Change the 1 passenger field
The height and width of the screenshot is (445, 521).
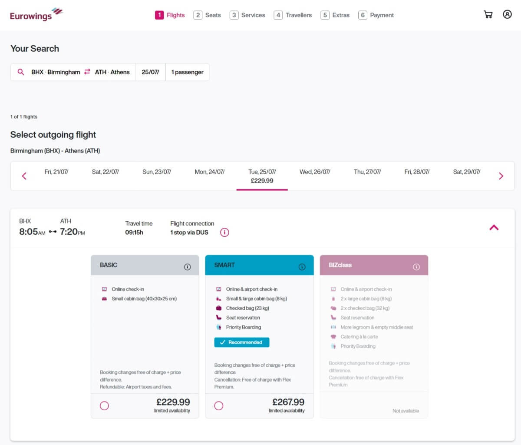pyautogui.click(x=187, y=72)
